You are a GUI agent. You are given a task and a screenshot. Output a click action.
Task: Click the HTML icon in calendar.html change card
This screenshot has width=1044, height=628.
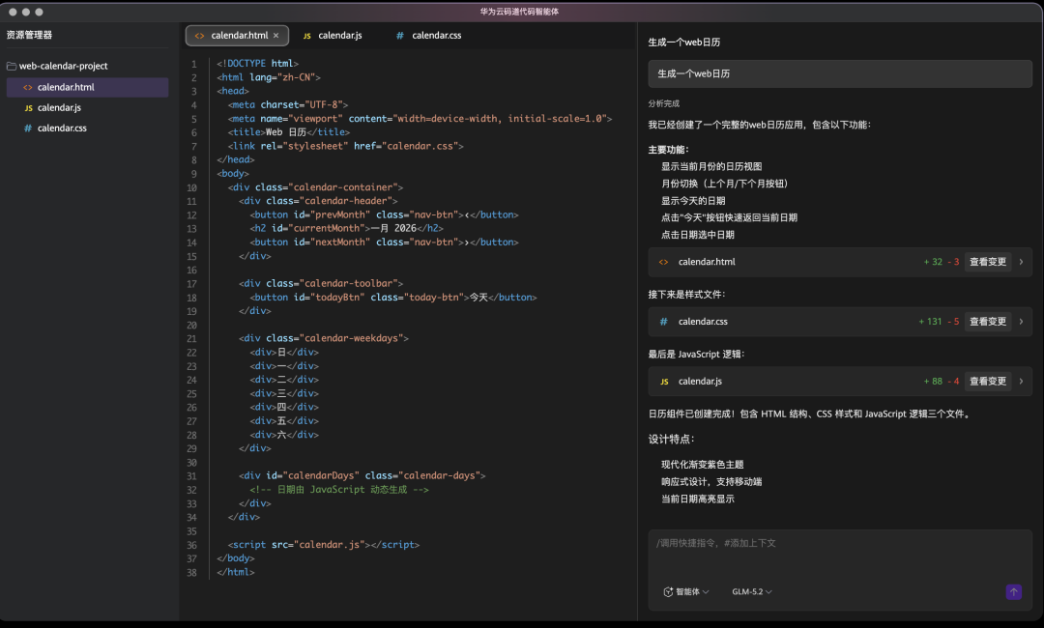tap(663, 262)
